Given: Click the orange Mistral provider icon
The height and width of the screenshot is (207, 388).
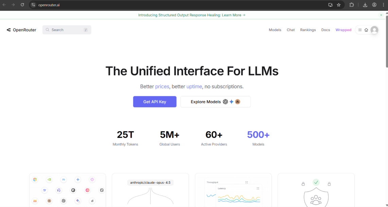Looking at the screenshot, I should coord(35,201).
